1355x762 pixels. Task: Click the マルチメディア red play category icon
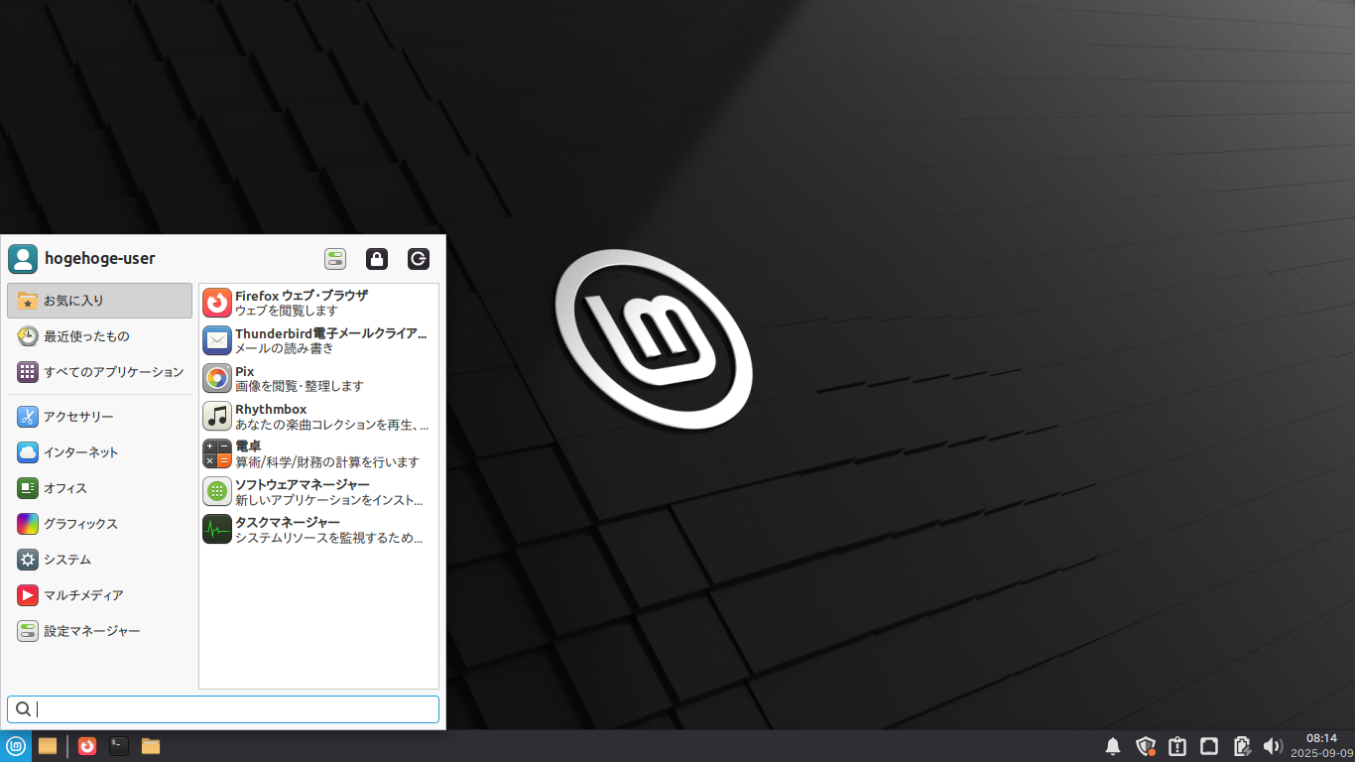pyautogui.click(x=28, y=595)
